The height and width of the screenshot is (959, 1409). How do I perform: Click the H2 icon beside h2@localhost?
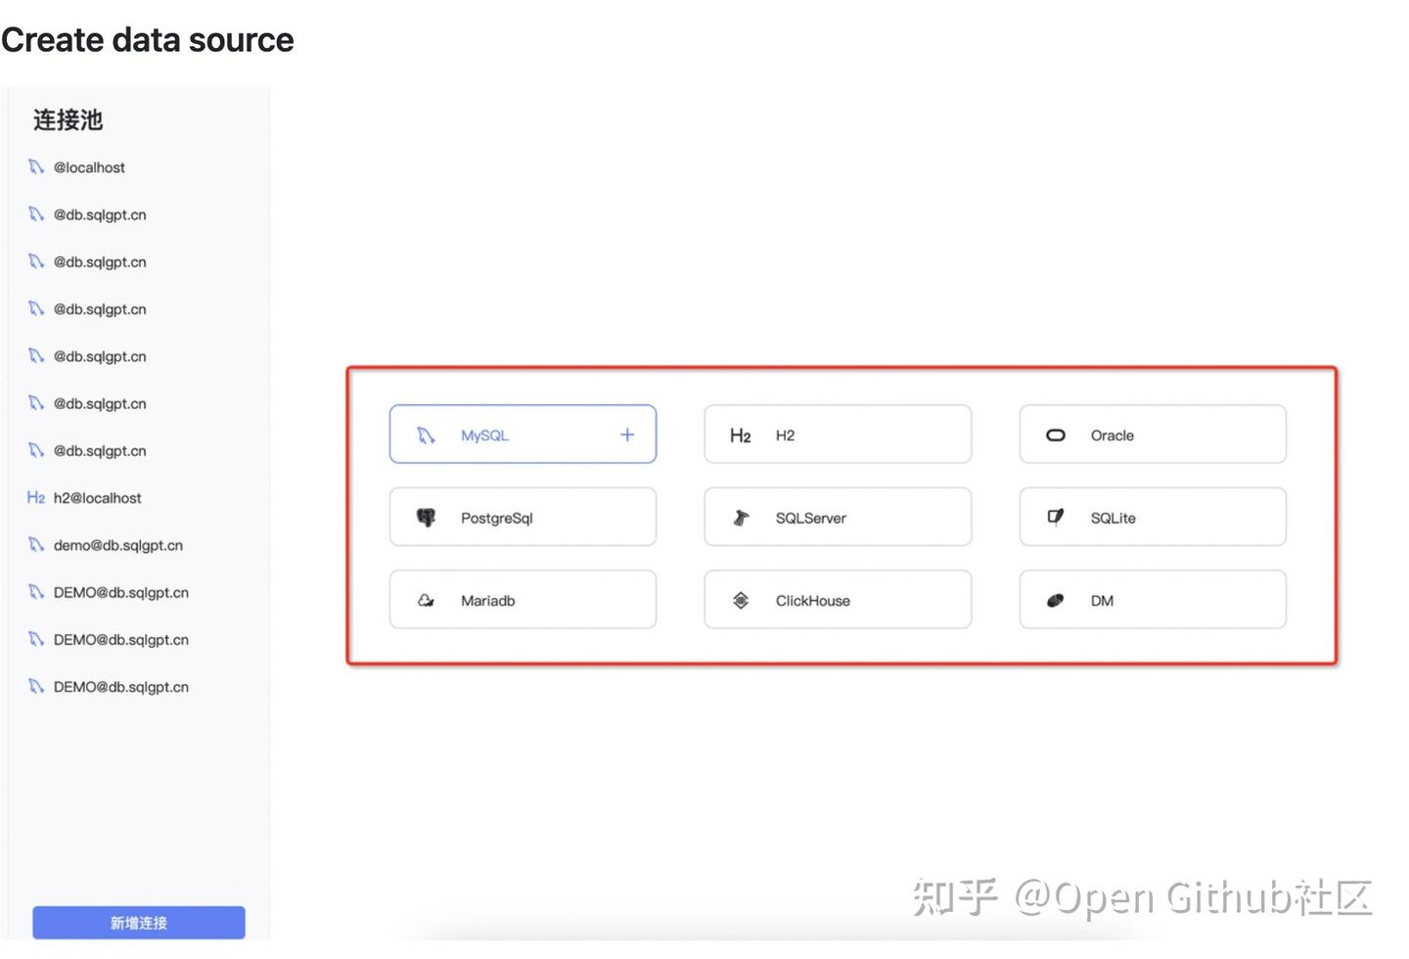pyautogui.click(x=35, y=497)
